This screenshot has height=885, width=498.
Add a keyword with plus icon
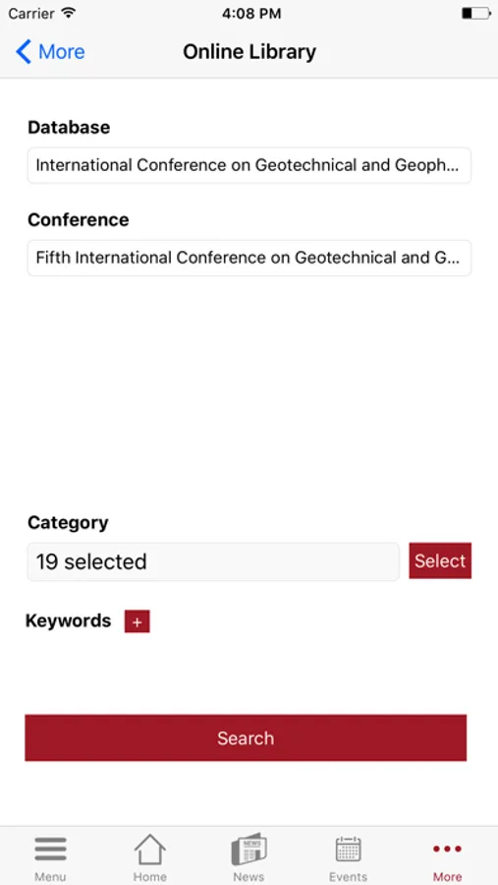[138, 621]
